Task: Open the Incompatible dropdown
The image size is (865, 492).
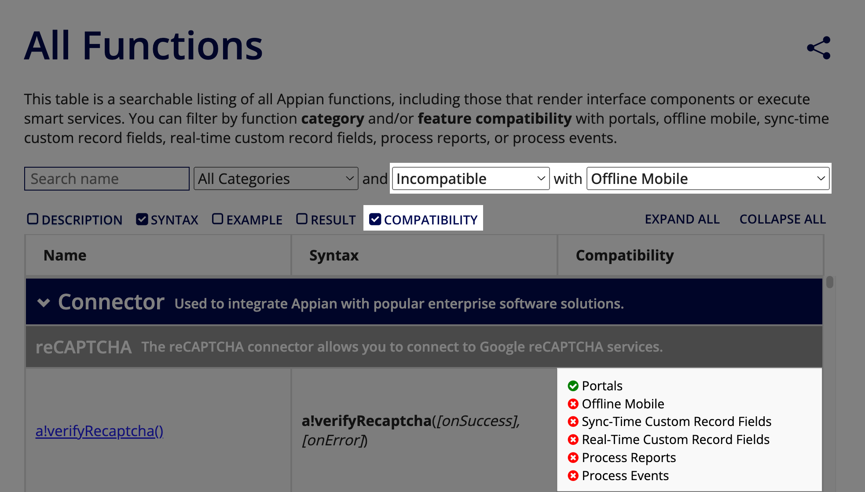Action: [471, 179]
